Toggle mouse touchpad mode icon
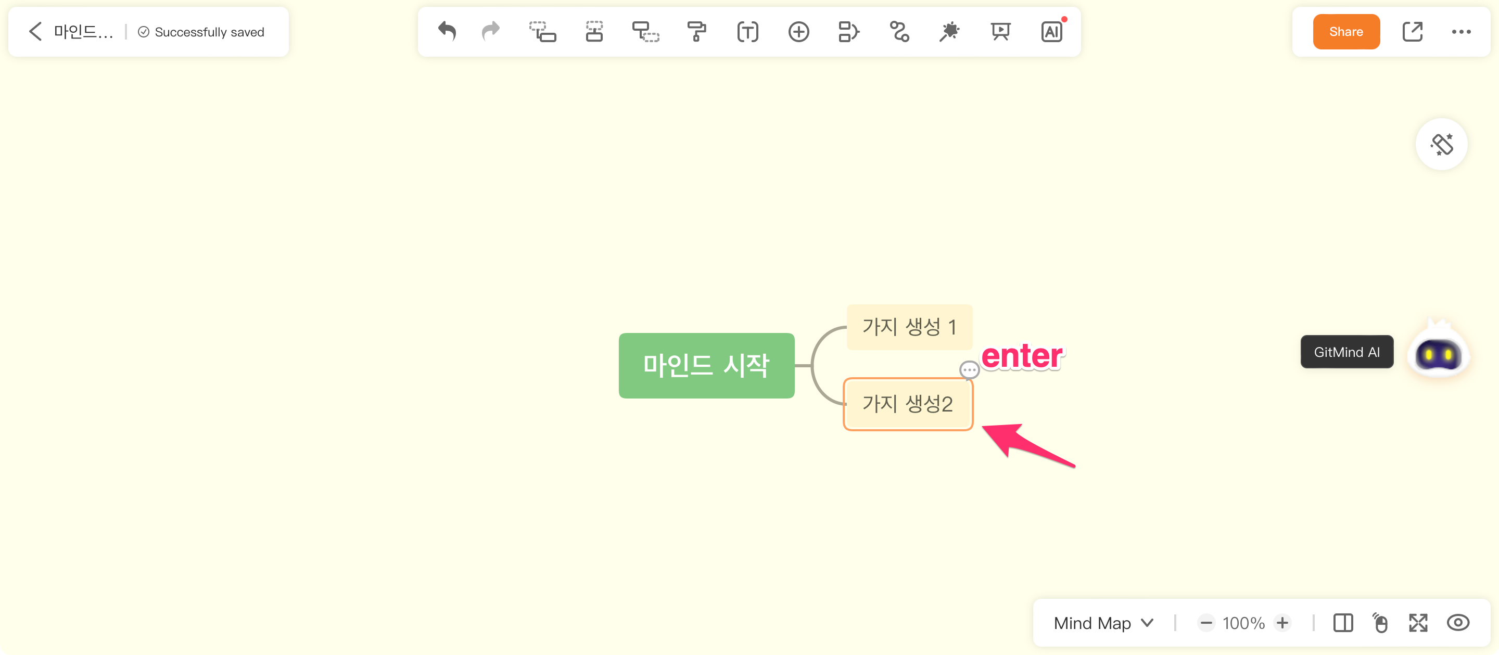The width and height of the screenshot is (1499, 655). point(1380,622)
